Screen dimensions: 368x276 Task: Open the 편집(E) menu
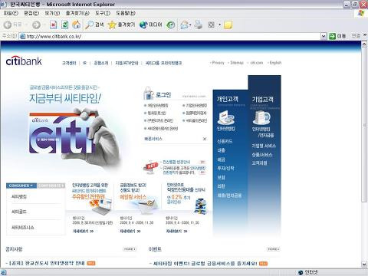pos(31,13)
